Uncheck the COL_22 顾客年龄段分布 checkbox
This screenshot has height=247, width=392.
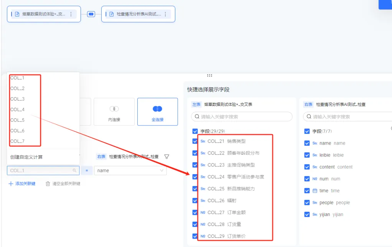(x=195, y=153)
